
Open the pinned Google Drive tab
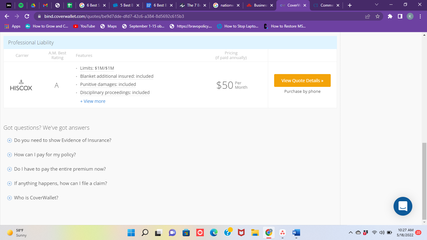(33, 5)
